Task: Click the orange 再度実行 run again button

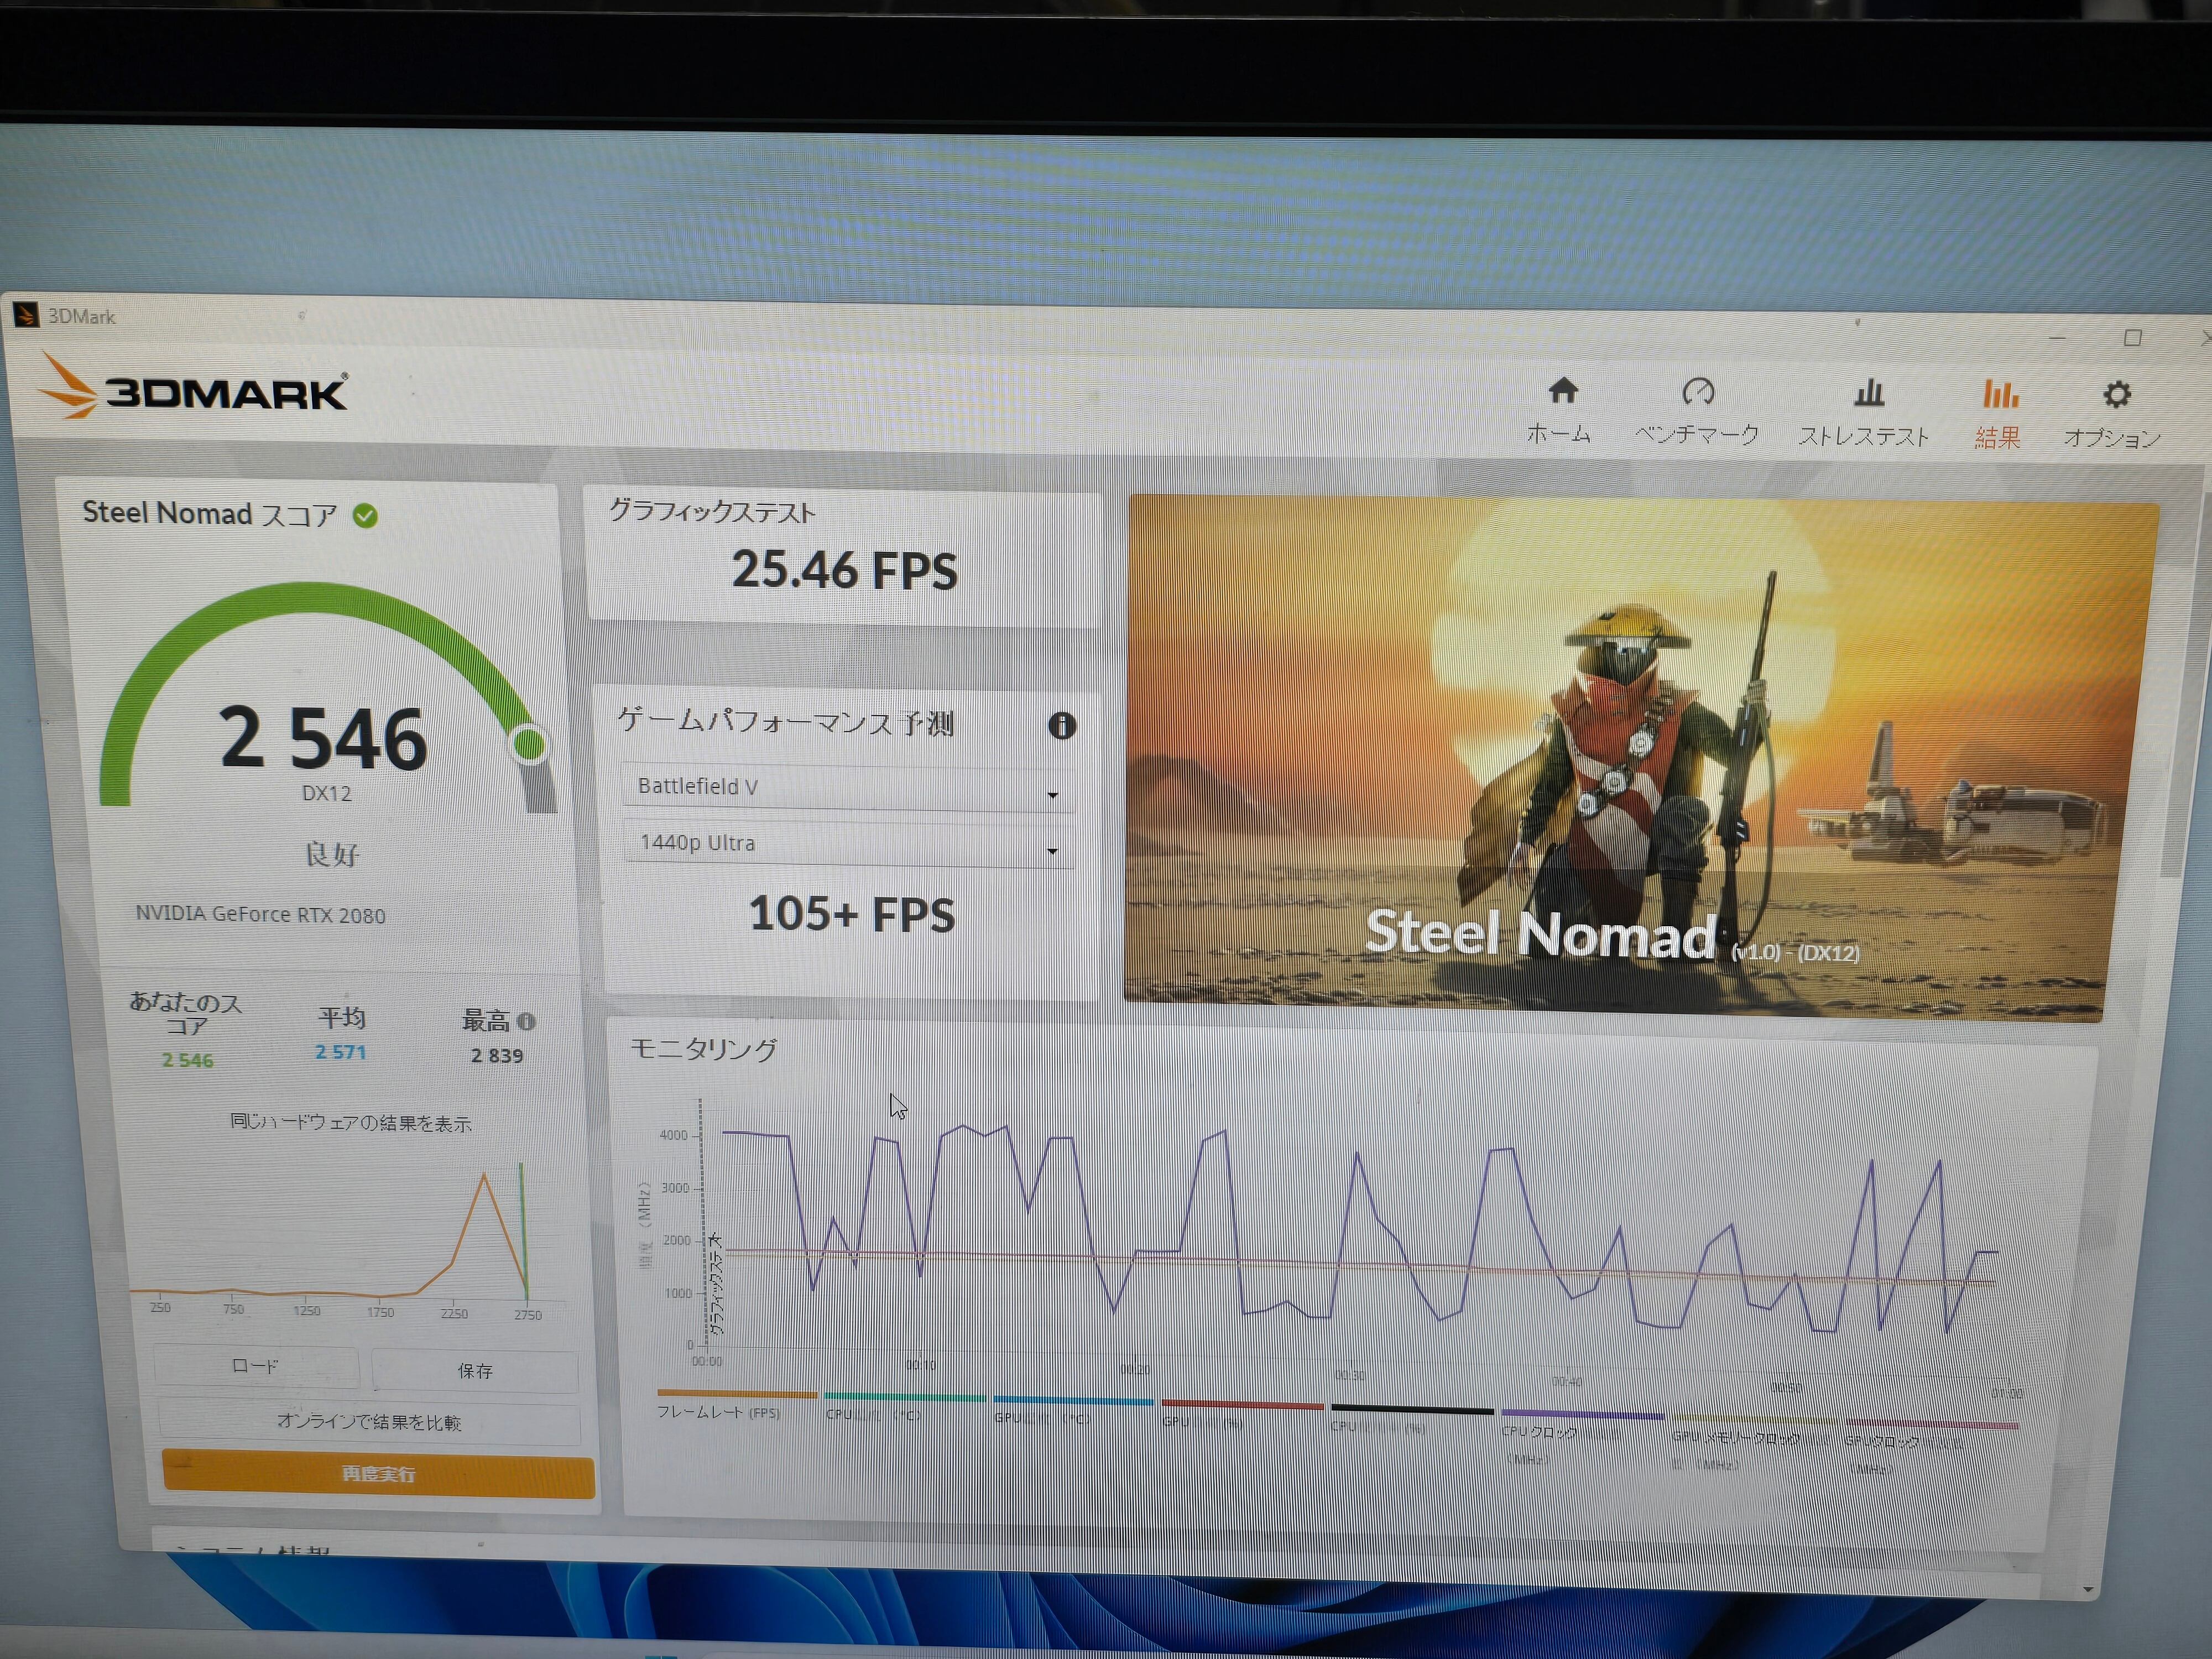Action: coord(378,1474)
